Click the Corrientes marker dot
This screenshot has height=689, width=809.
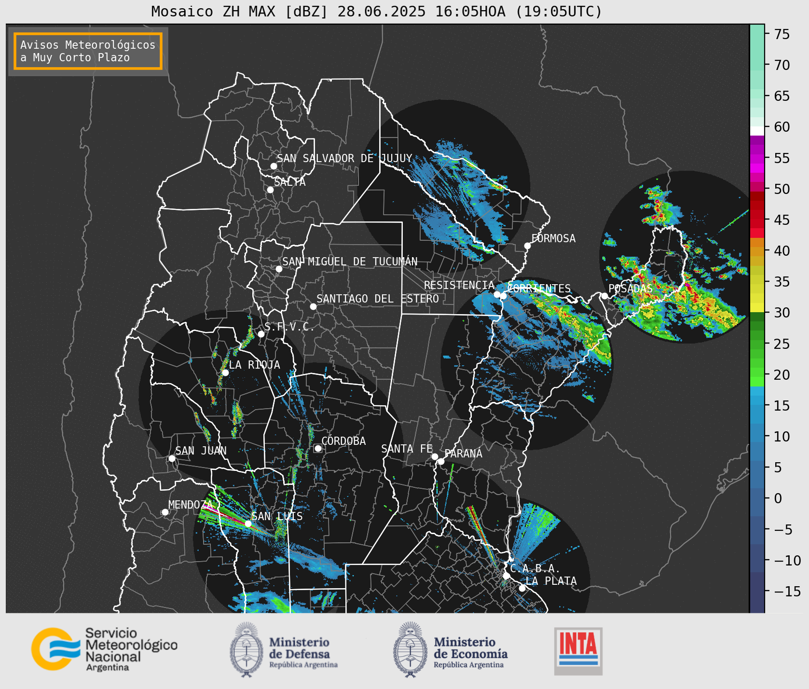pos(503,296)
